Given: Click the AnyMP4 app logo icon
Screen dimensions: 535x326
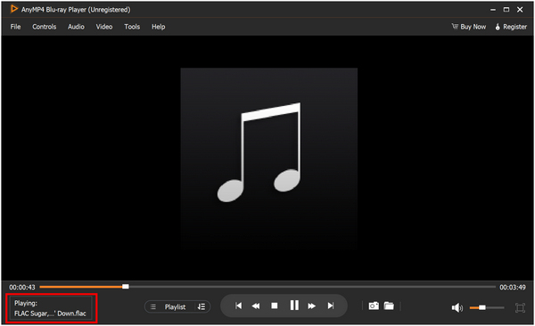Looking at the screenshot, I should (14, 9).
